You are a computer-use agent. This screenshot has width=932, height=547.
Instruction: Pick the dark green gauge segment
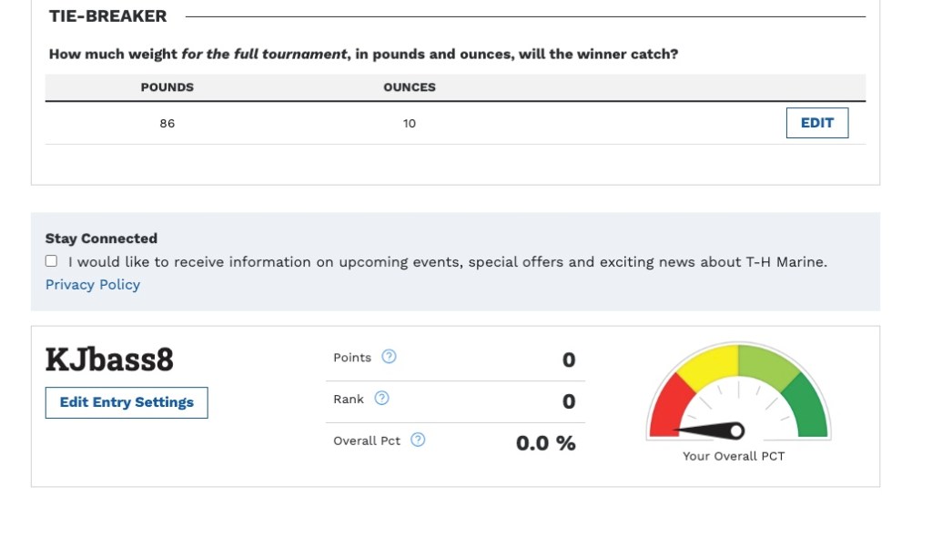(x=809, y=407)
